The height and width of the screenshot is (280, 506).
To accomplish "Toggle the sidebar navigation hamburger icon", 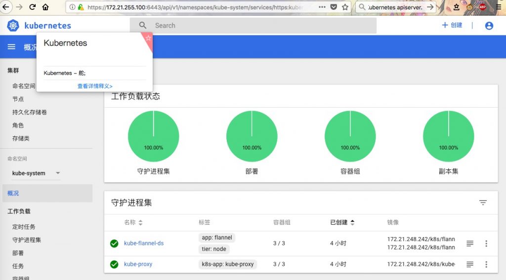I will click(12, 47).
